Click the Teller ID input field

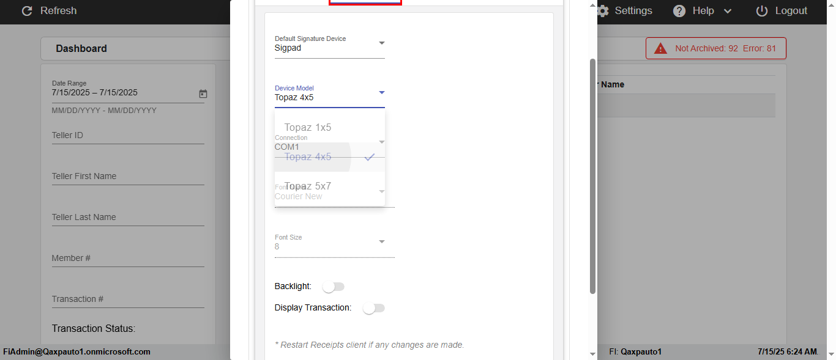point(128,135)
